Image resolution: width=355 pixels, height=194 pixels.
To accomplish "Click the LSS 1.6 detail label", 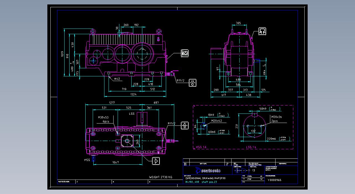I will click(x=251, y=147).
